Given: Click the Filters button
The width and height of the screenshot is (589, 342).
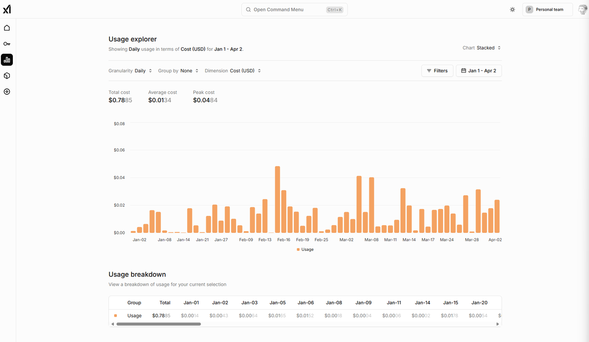Looking at the screenshot, I should pyautogui.click(x=437, y=71).
